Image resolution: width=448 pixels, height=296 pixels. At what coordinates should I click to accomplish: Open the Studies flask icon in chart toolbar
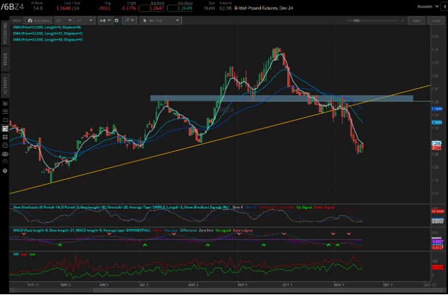pyautogui.click(x=30, y=21)
